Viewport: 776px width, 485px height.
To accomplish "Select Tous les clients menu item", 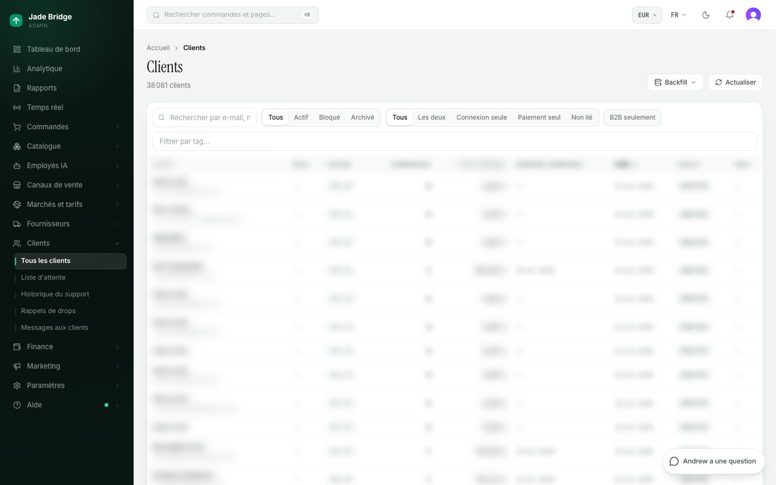I will 70,261.
